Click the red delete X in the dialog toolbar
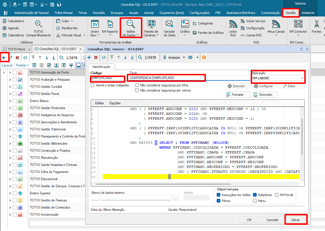The width and height of the screenshot is (325, 231). [x=96, y=57]
